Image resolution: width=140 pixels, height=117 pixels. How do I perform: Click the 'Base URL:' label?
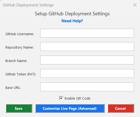coord(13,88)
